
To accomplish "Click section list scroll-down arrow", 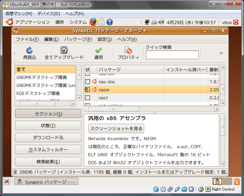I will coord(79,98).
